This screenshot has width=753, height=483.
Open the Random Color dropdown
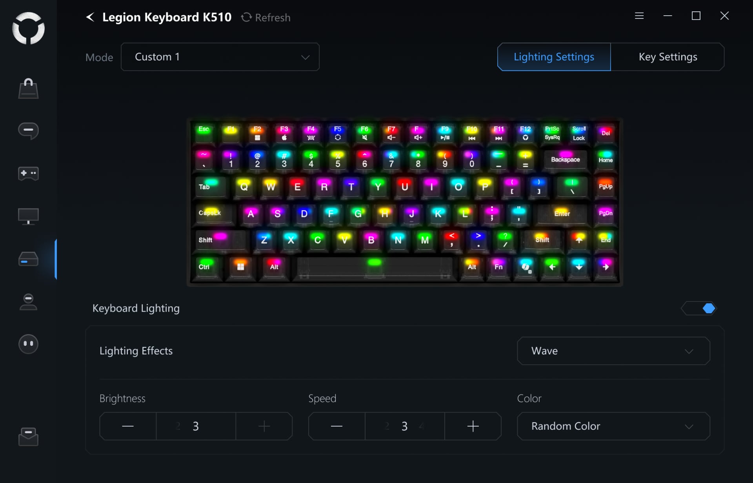(613, 426)
